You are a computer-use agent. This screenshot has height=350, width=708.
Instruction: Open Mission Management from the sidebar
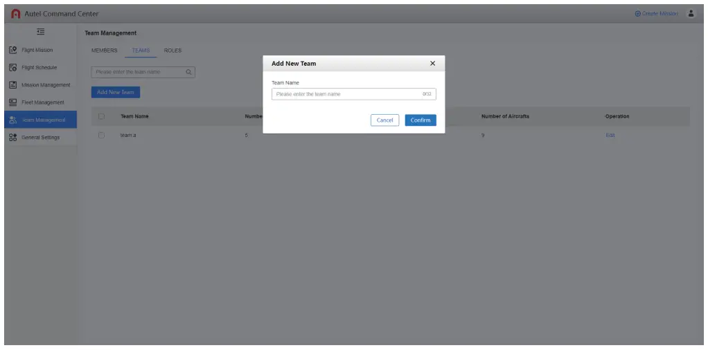click(39, 85)
